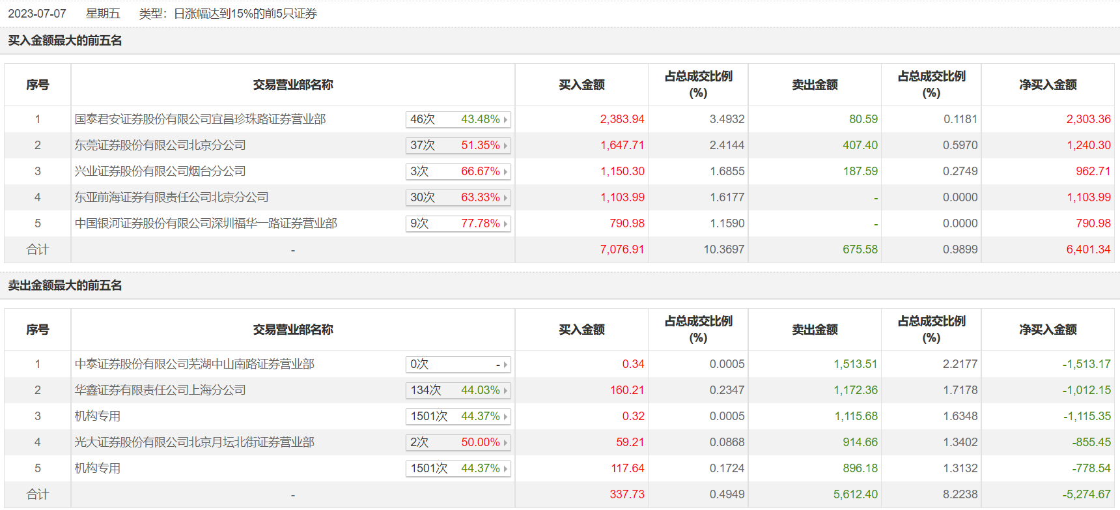Click the arrow icon beside 44.03%

[505, 391]
